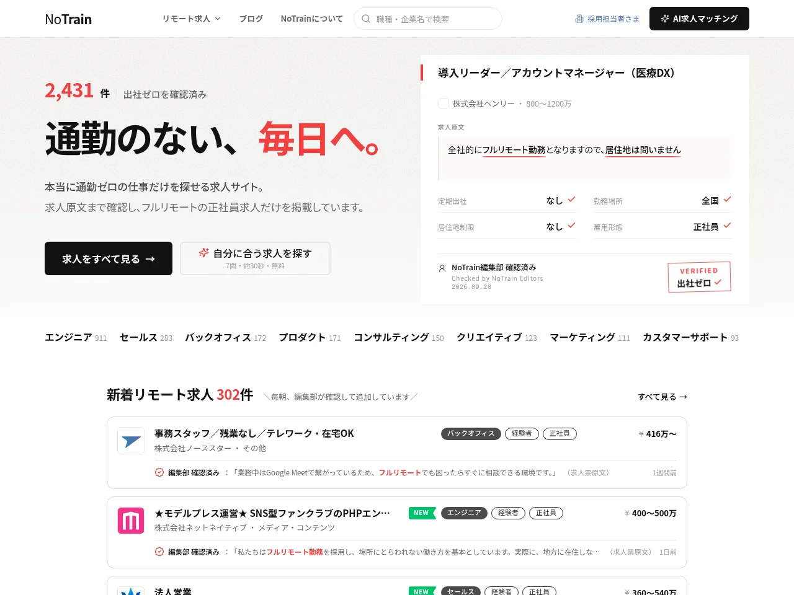
Task: Select the プロダクト 171 category
Action: pyautogui.click(x=310, y=337)
